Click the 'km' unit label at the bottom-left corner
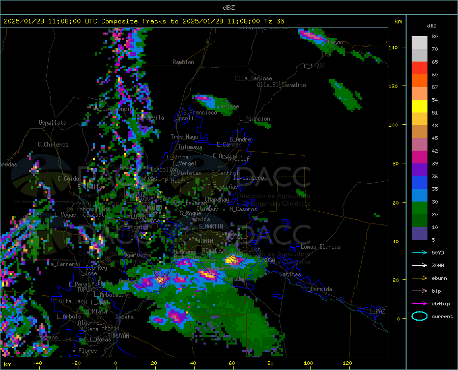The image size is (458, 370). [x=7, y=364]
